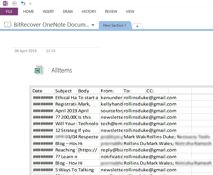Click the AllItems attachment title text
The height and width of the screenshot is (175, 213).
(x=62, y=70)
